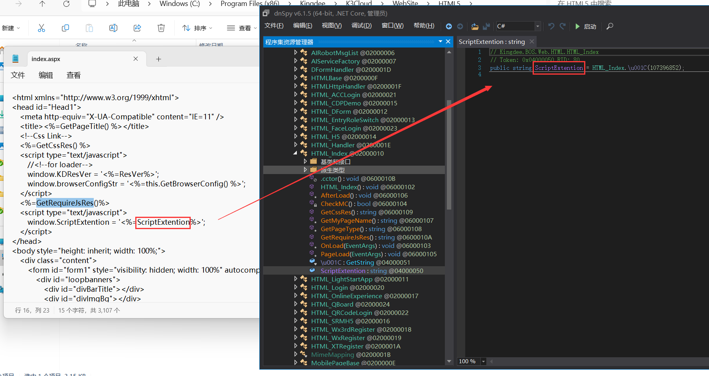709x376 pixels.
Task: Click HTML_WxRegister class icon in tree
Action: (304, 337)
